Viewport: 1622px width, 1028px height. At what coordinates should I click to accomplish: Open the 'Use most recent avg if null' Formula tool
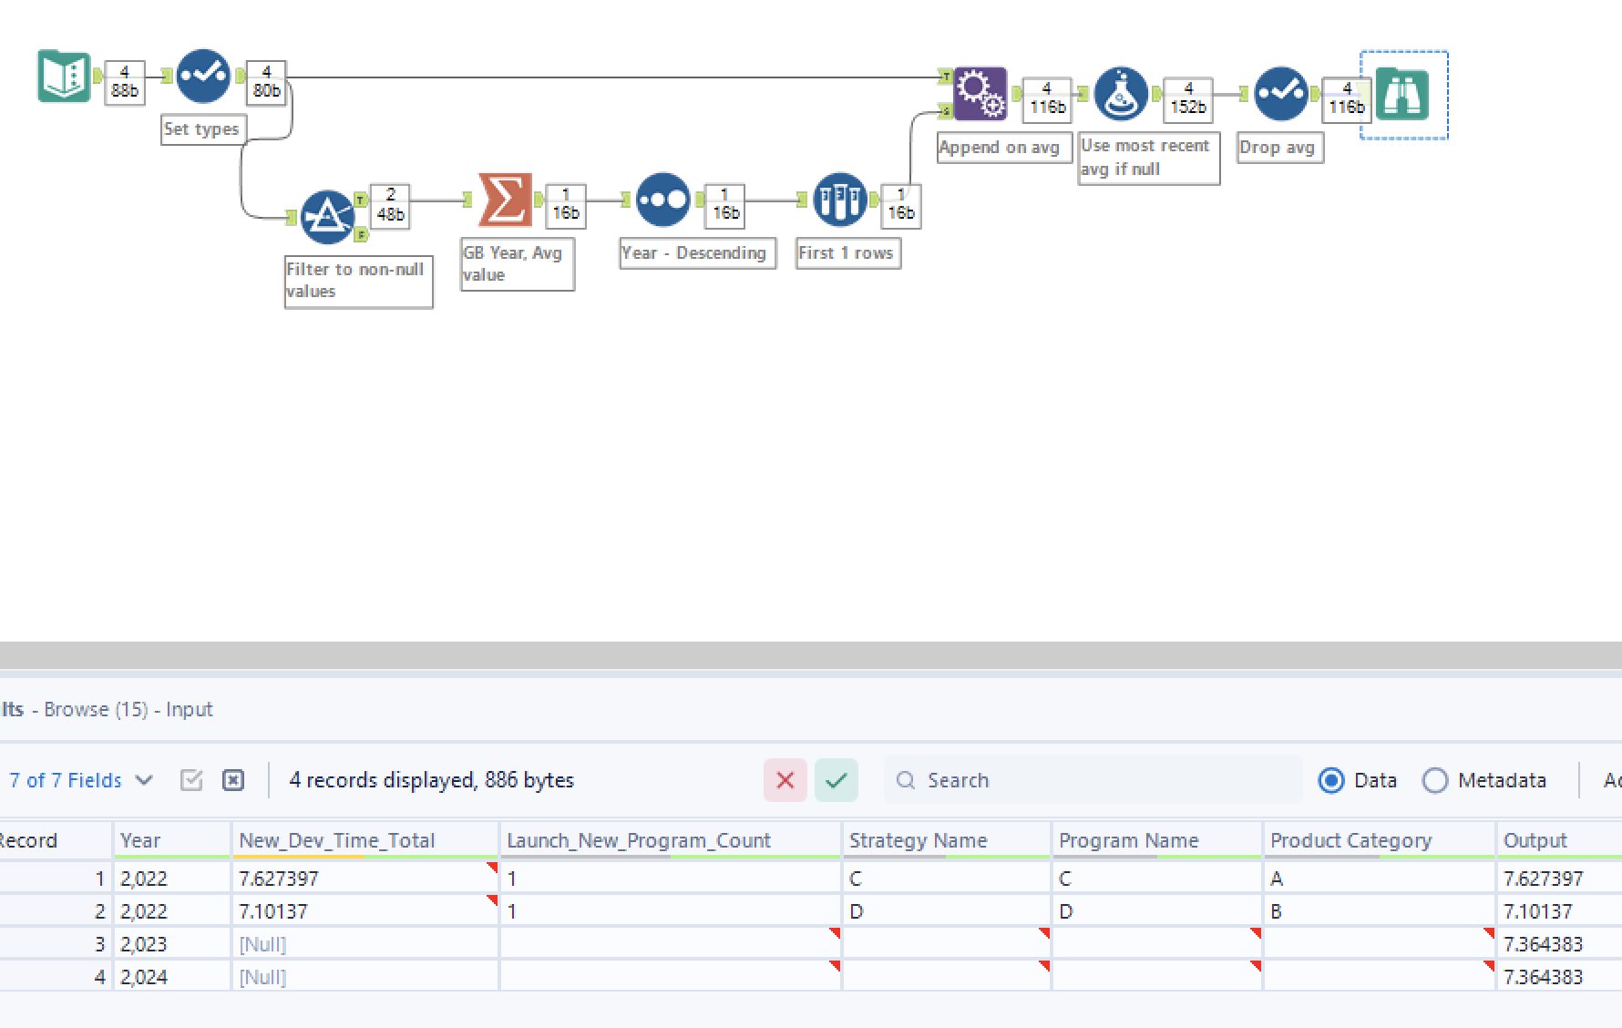(x=1119, y=94)
